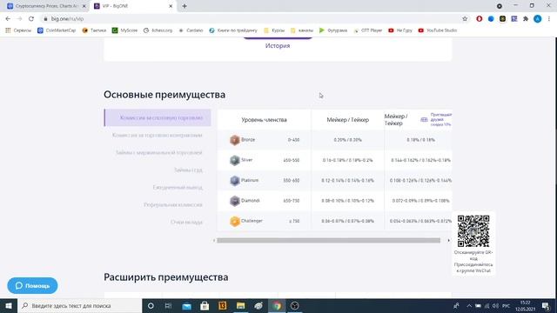This screenshot has height=313, width=557.
Task: Open the Сервисы apps bookmark
Action: (18, 30)
